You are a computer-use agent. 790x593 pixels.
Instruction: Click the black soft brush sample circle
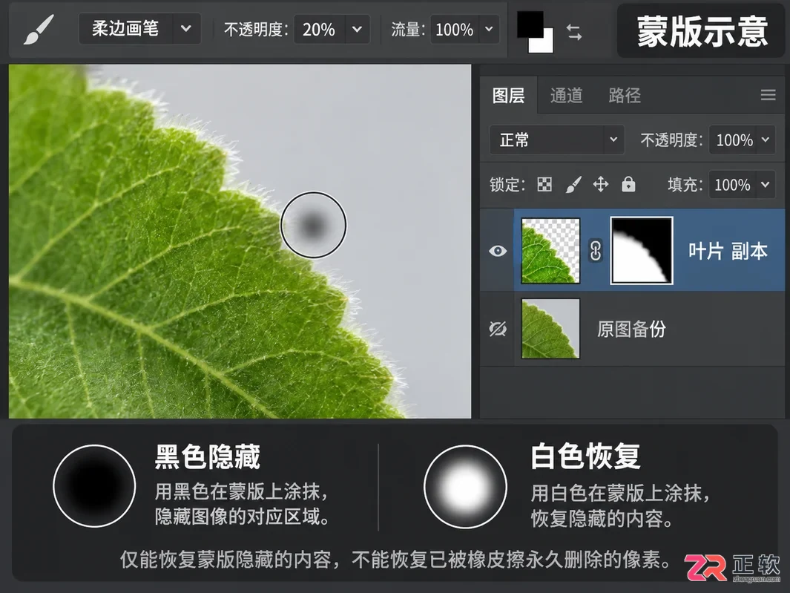94,486
